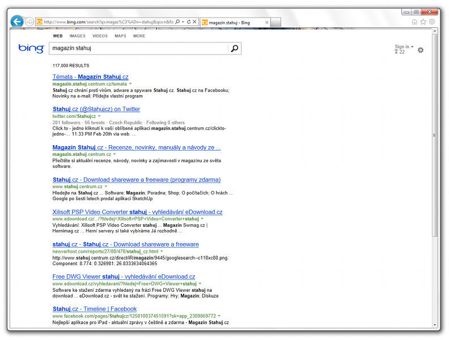Maximize the browser window
449x340 pixels.
pos(416,12)
